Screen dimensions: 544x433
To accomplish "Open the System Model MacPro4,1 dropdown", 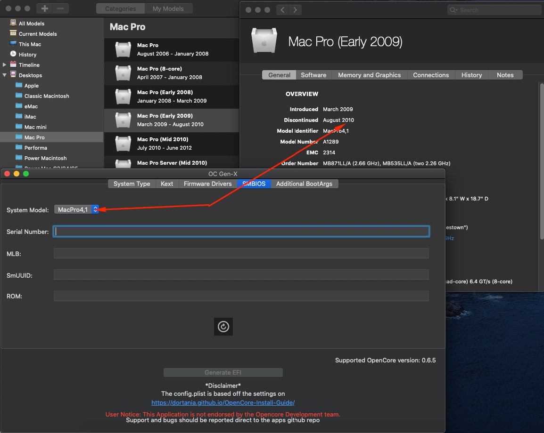I will [76, 209].
